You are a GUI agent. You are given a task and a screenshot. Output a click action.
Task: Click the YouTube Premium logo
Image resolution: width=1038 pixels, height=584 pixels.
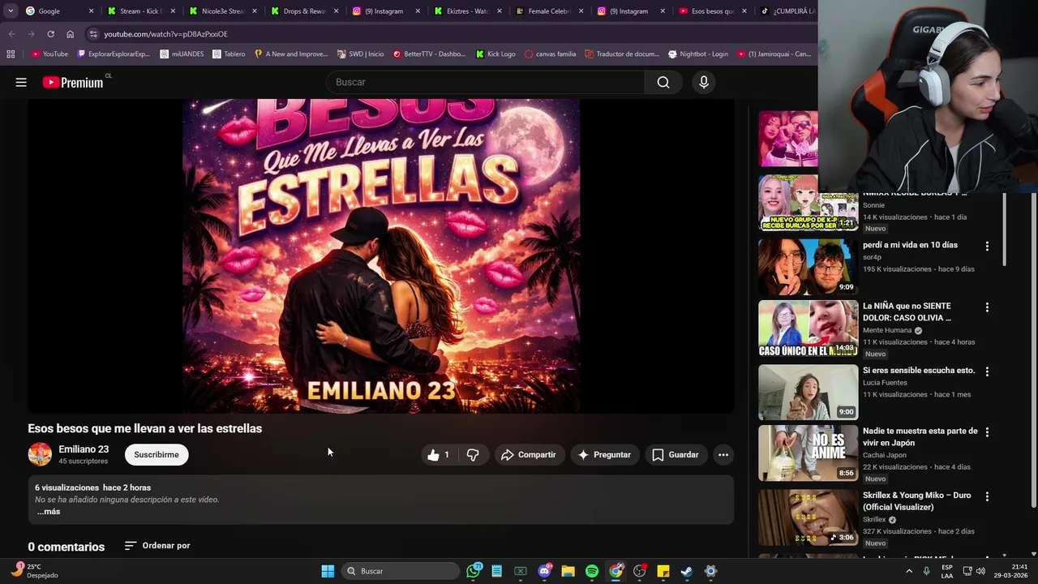coord(73,82)
